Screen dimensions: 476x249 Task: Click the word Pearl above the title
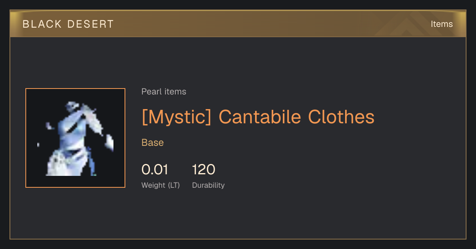(150, 92)
